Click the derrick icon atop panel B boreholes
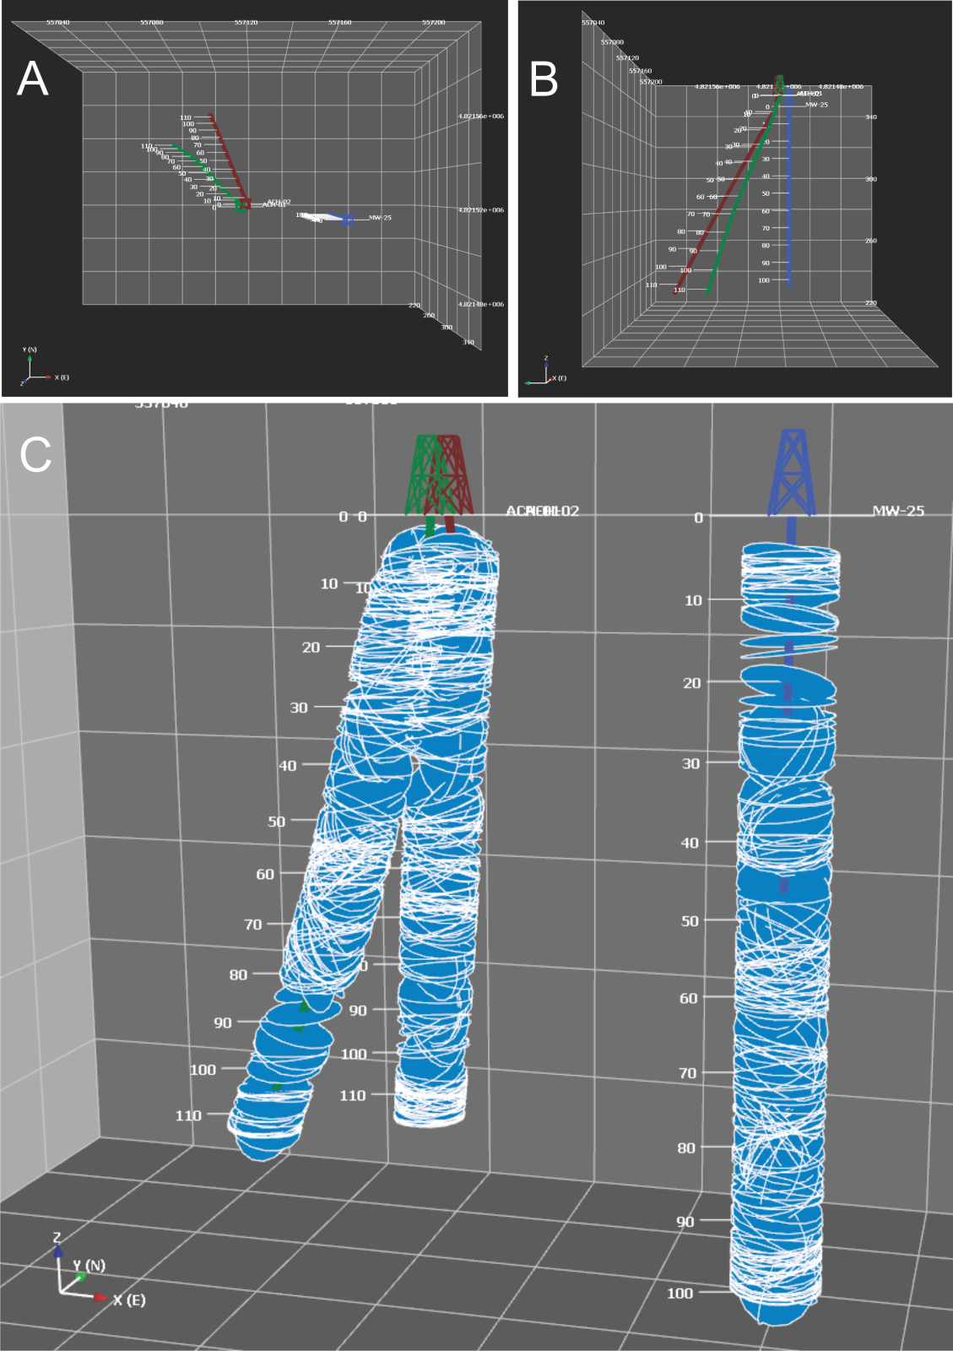The image size is (953, 1351). (780, 83)
